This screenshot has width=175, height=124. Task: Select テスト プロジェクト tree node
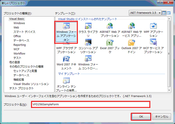(x=21, y=88)
